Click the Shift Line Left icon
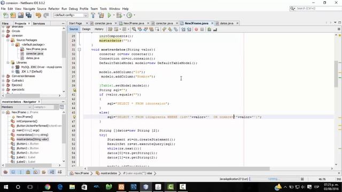Viewport: 342px width, 192px height. (x=183, y=29)
